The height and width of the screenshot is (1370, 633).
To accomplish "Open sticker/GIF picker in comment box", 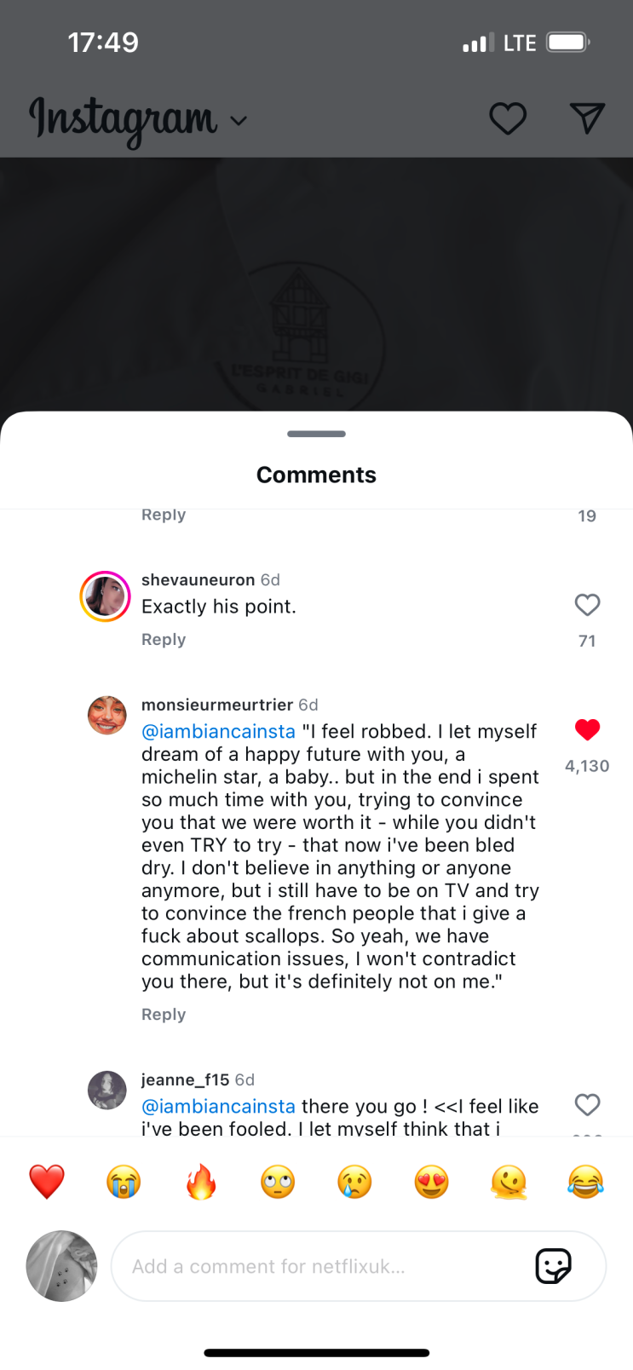I will tap(553, 1266).
